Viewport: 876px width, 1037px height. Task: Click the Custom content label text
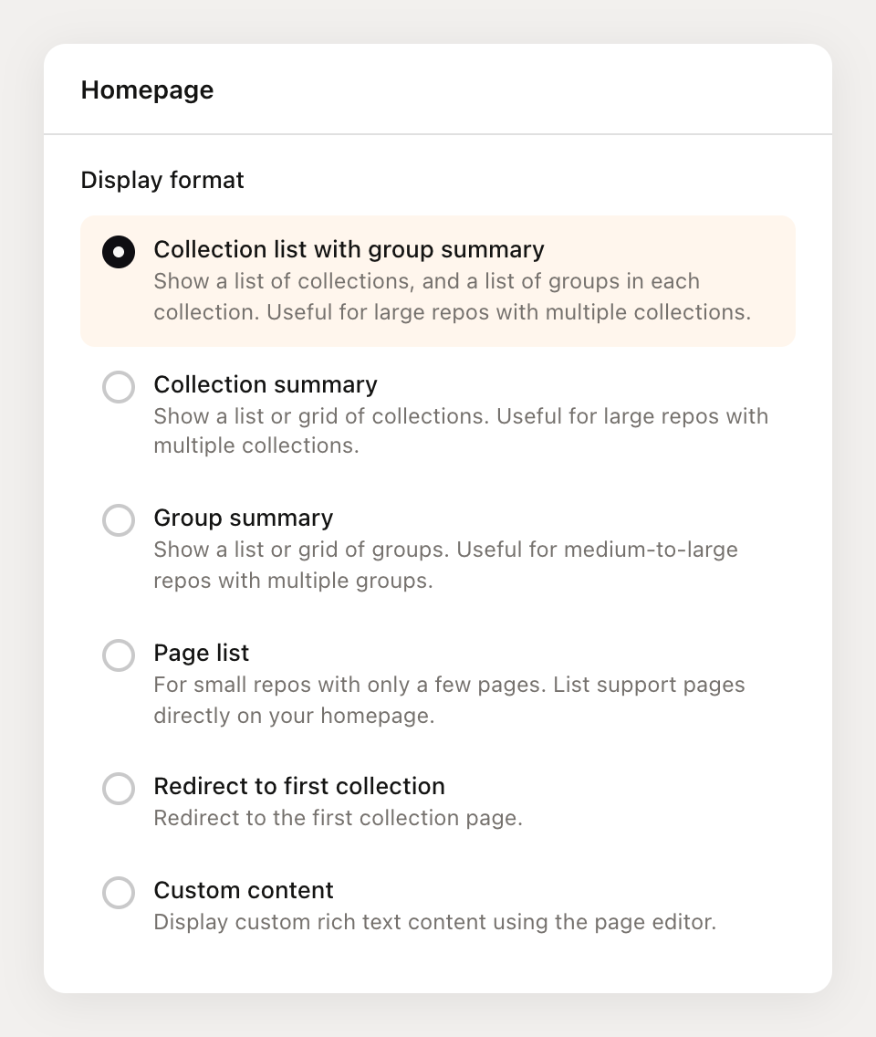coord(243,891)
